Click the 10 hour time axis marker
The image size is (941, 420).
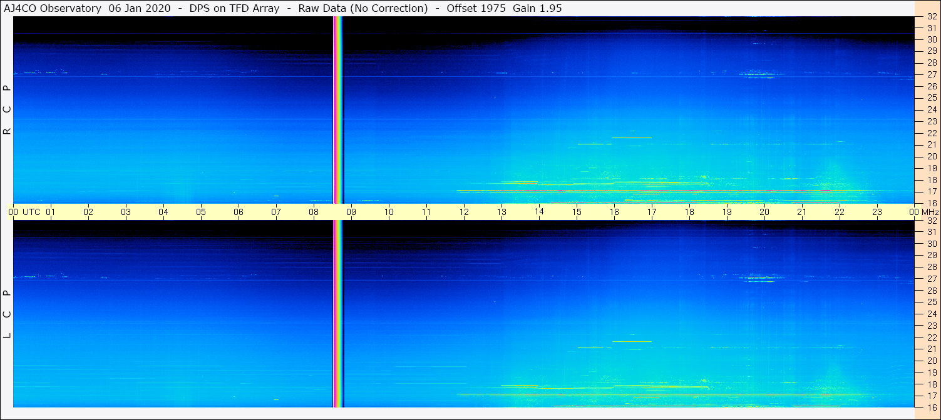tap(389, 212)
